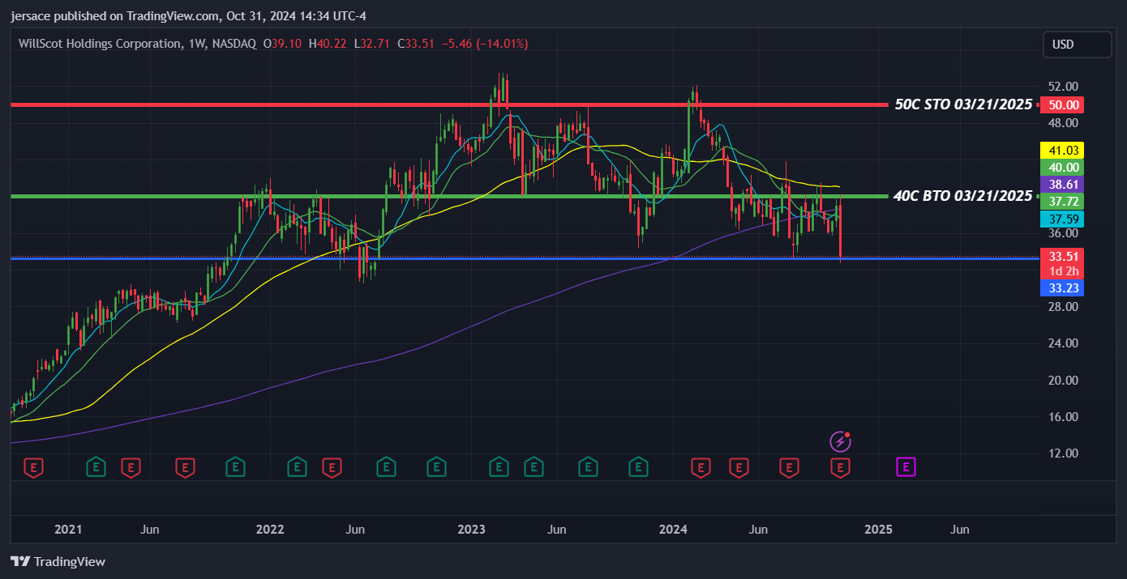1127x579 pixels.
Task: Click the 1d 2h countdown label
Action: (x=1064, y=271)
